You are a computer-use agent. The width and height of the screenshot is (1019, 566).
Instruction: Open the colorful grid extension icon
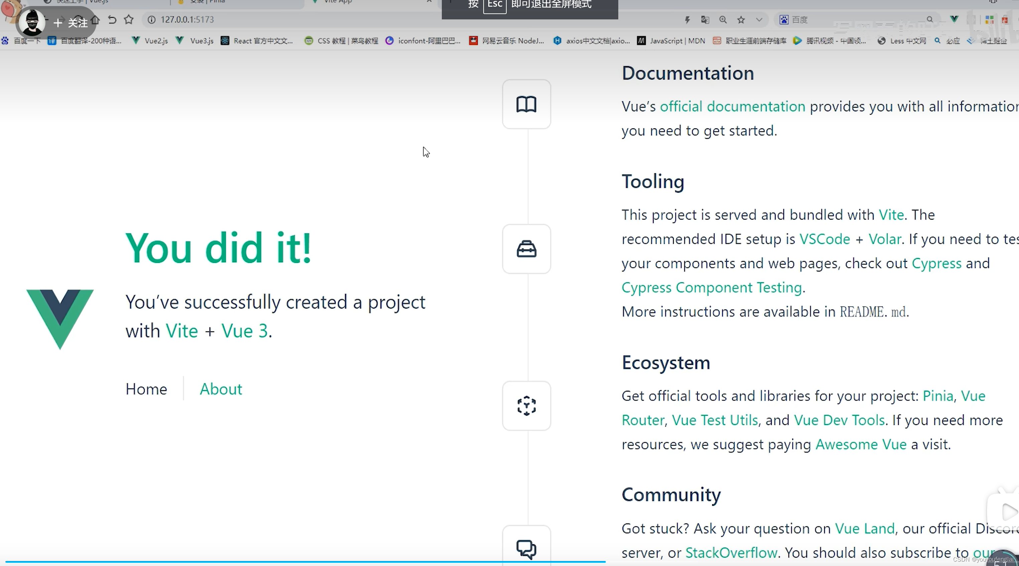989,19
